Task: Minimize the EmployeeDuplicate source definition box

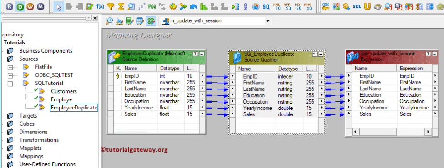Action: point(202,54)
